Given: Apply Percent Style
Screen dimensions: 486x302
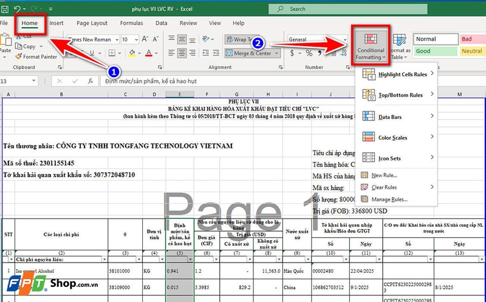Looking at the screenshot, I should [x=309, y=53].
